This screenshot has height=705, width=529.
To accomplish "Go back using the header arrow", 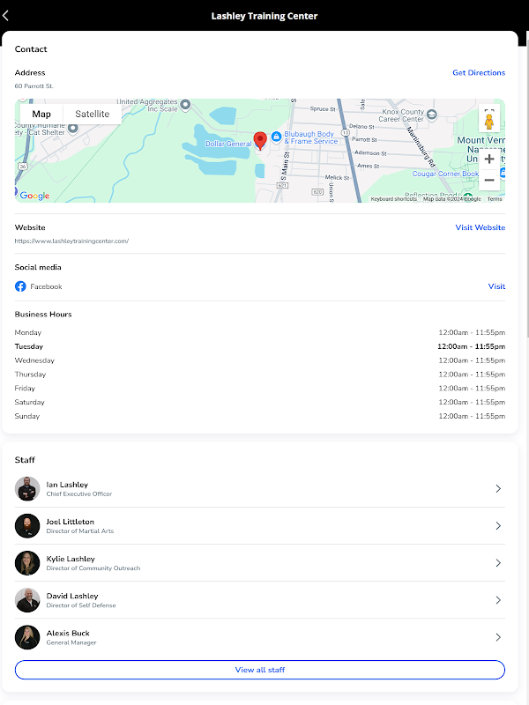I will tap(5, 16).
